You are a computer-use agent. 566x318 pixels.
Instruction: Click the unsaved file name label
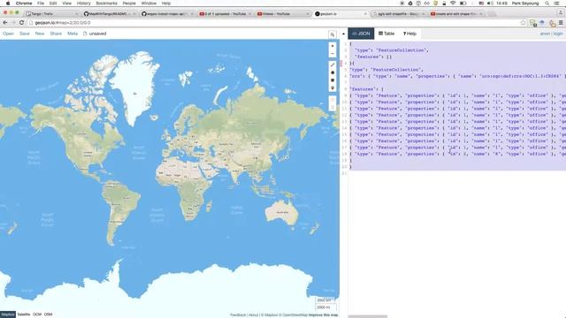[97, 34]
